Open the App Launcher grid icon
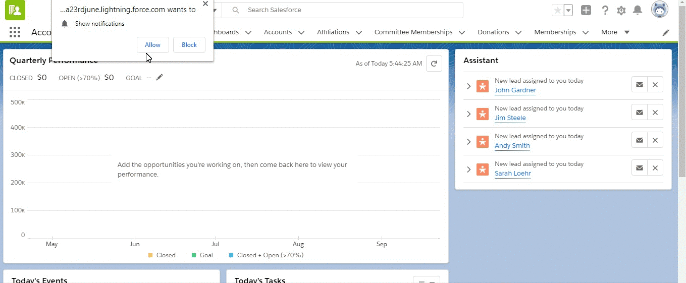Image resolution: width=686 pixels, height=283 pixels. point(15,32)
